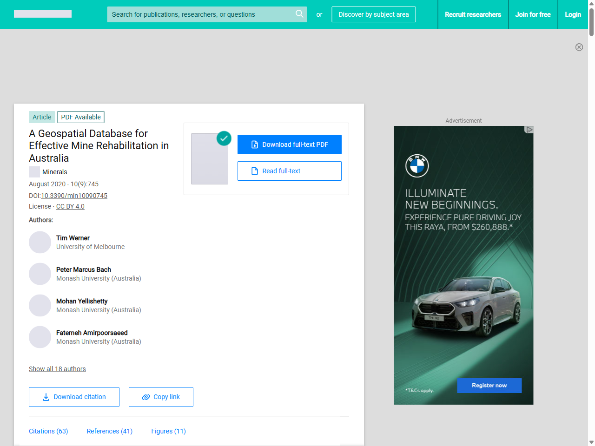Image resolution: width=595 pixels, height=446 pixels.
Task: Open the References (41) tab
Action: click(110, 431)
